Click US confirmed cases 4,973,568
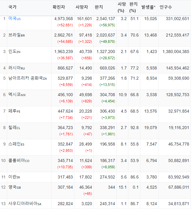Screen dimensions: 192x209 (63, 19)
